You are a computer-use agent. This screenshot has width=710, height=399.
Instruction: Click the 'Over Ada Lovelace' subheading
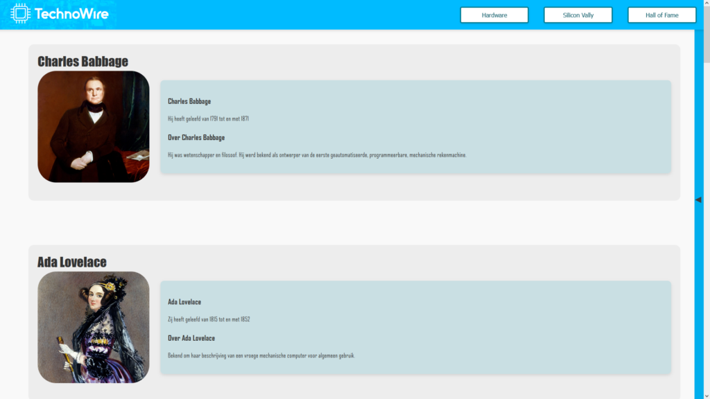pos(191,338)
